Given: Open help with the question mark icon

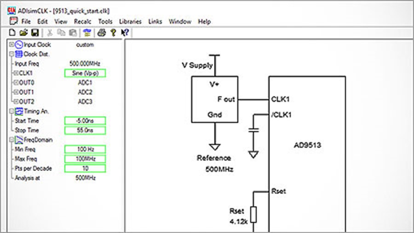Looking at the screenshot, I should point(113,33).
